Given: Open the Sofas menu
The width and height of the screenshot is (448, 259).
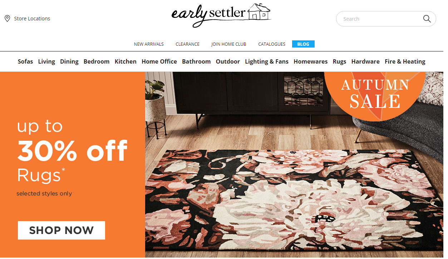Looking at the screenshot, I should click(25, 61).
